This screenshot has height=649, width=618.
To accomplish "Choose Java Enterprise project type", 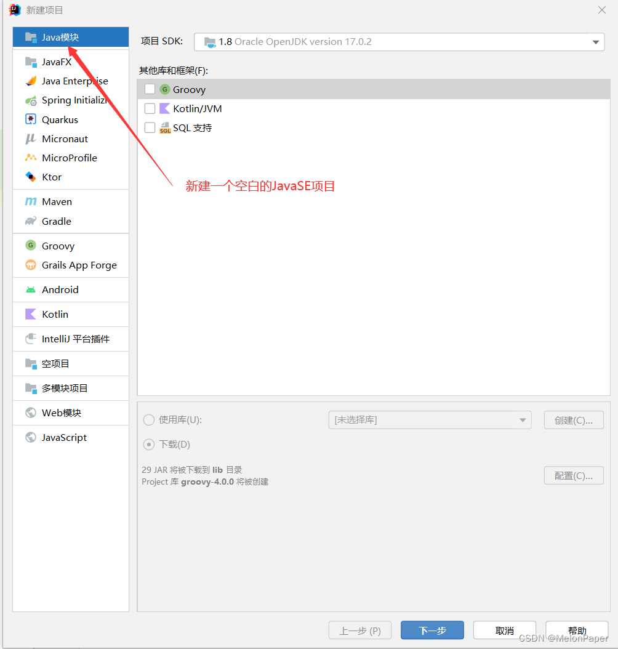I will (71, 81).
